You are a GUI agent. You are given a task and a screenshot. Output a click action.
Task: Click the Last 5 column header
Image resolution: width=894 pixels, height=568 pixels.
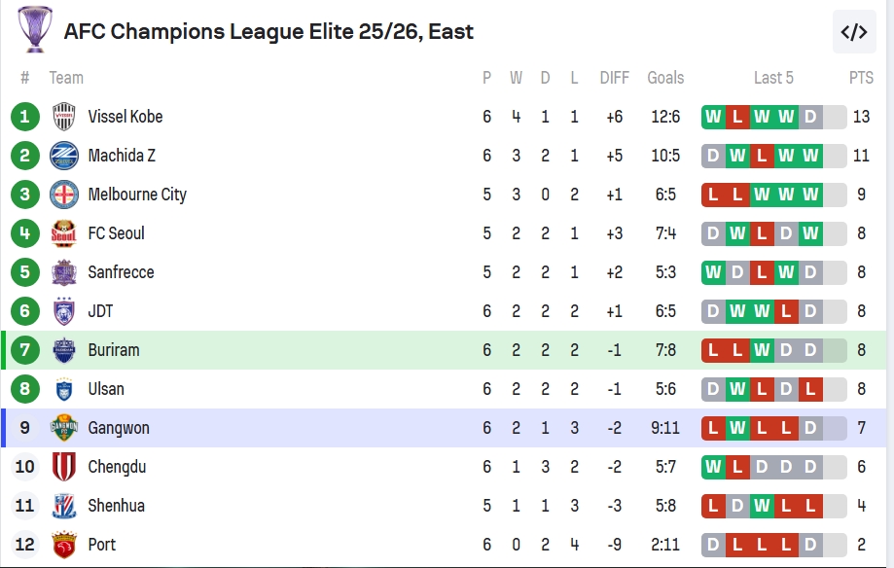coord(773,78)
